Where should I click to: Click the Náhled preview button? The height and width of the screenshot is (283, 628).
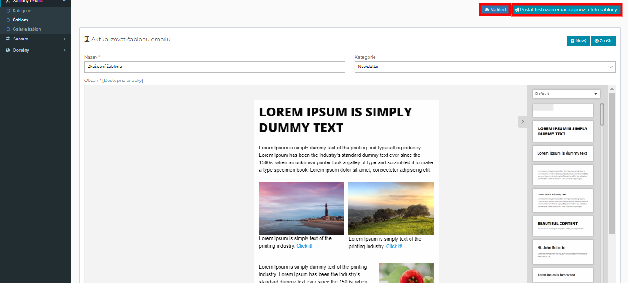coord(495,10)
